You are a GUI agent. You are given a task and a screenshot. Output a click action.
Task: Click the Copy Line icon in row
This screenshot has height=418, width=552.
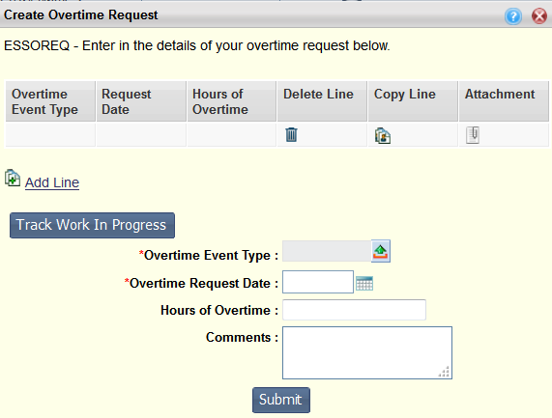pos(383,136)
